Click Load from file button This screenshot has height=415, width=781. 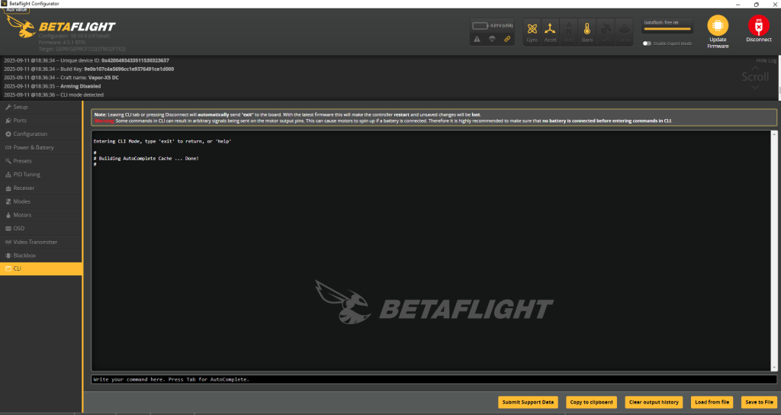pyautogui.click(x=712, y=402)
